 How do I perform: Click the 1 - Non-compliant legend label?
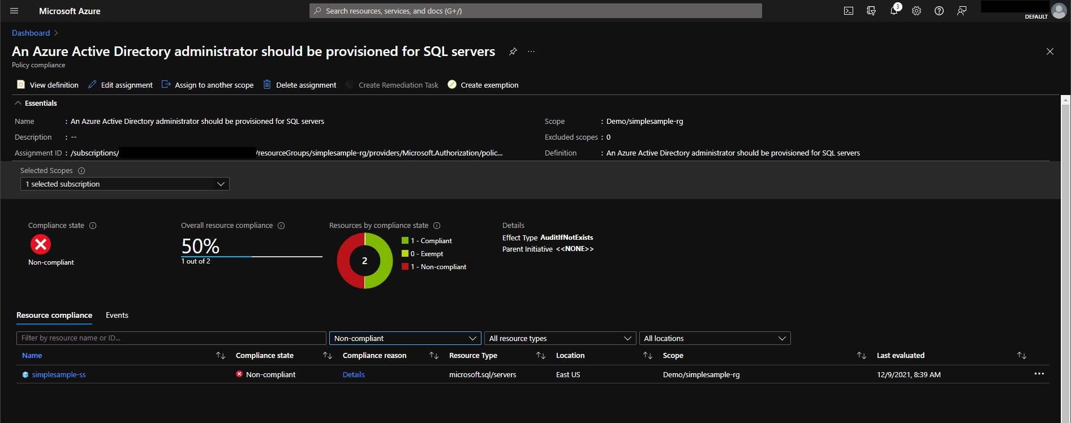[x=438, y=267]
